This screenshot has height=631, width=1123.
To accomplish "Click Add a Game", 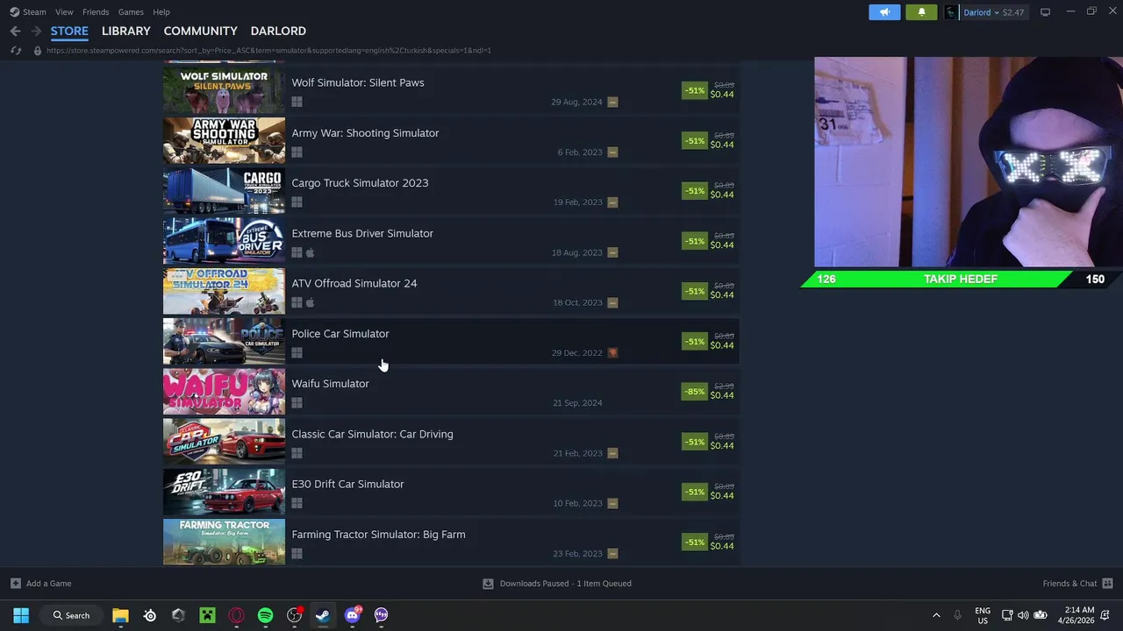I will tap(41, 583).
